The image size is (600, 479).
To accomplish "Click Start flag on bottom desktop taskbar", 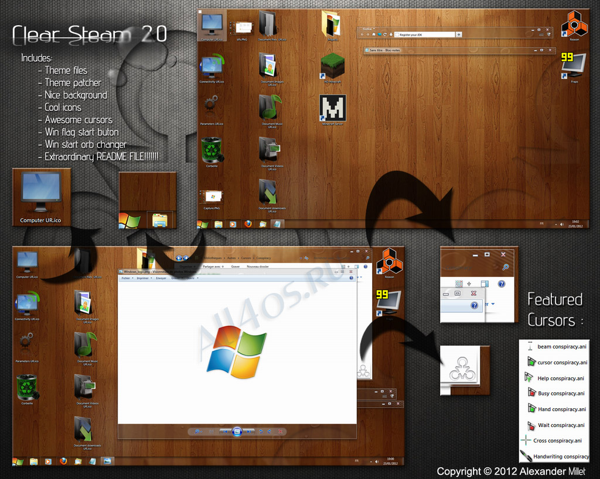I will click(18, 462).
